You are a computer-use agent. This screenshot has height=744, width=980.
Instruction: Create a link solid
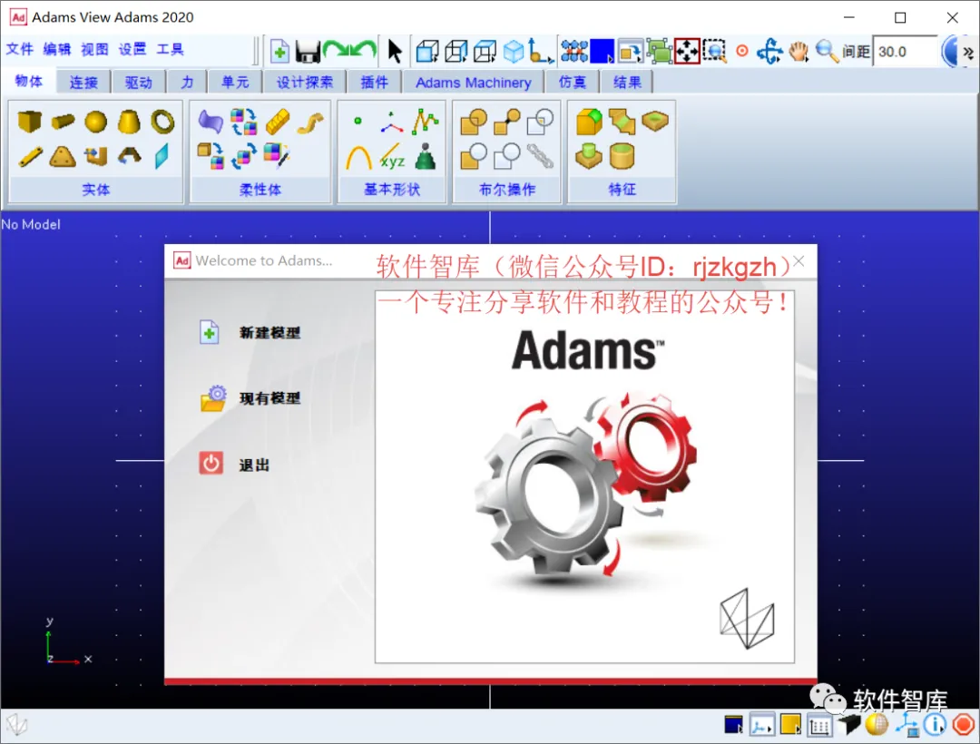tap(30, 157)
